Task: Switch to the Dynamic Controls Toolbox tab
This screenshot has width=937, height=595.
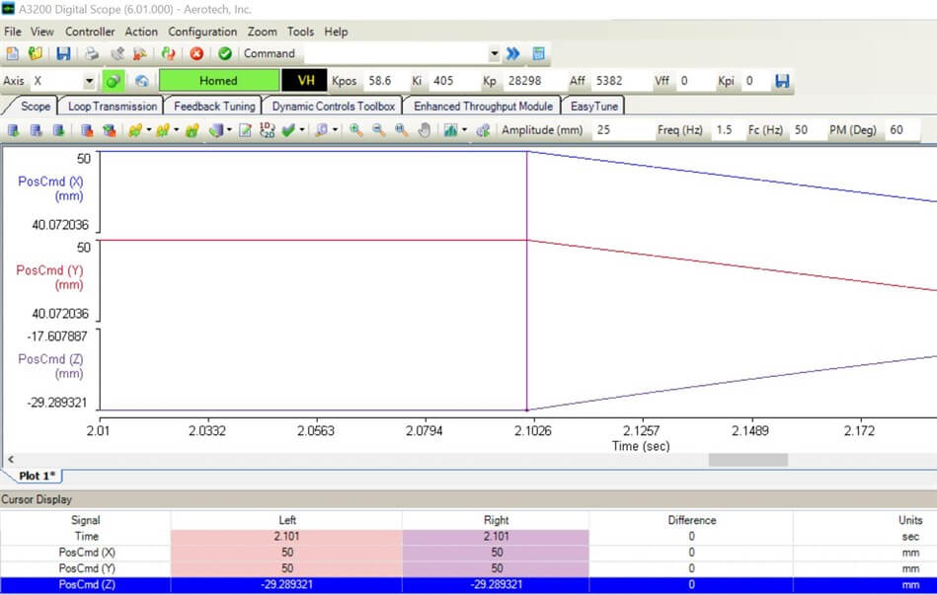Action: tap(334, 107)
